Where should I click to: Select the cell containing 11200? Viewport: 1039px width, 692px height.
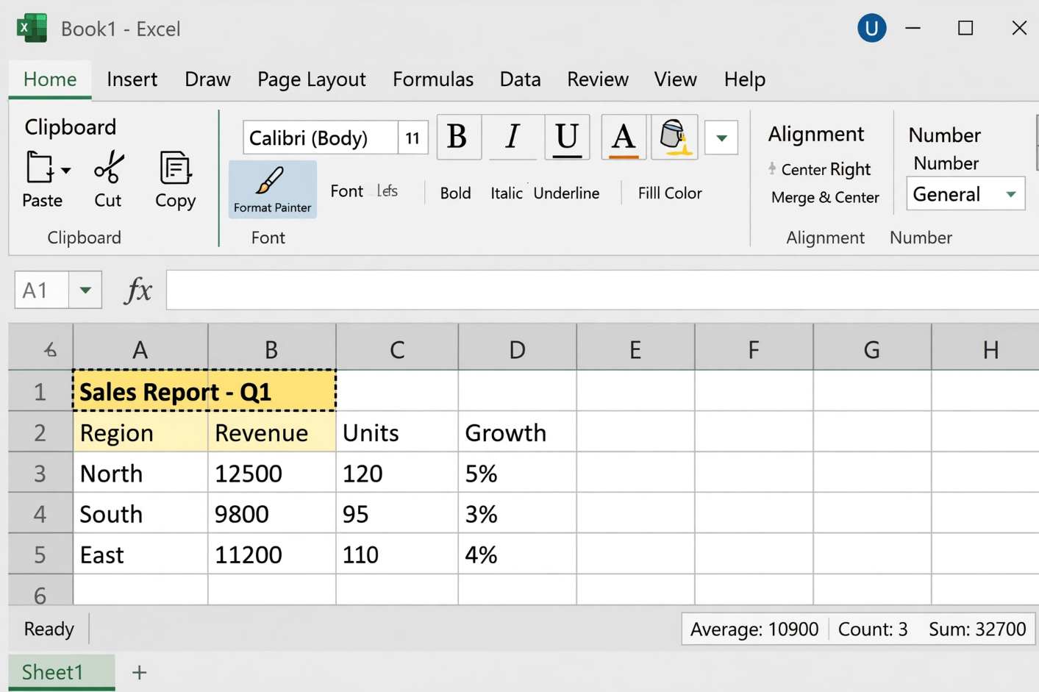click(272, 554)
